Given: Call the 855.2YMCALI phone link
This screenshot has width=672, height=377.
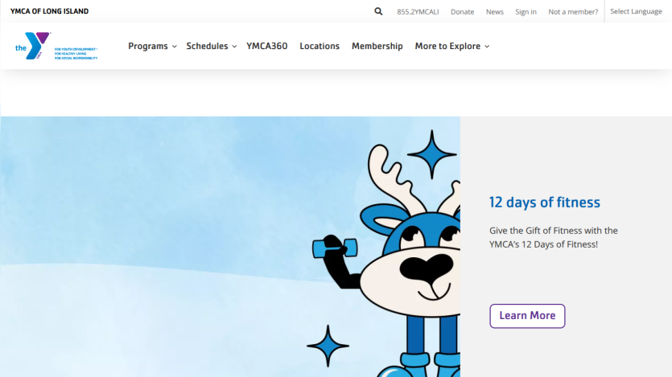Looking at the screenshot, I should coord(418,12).
